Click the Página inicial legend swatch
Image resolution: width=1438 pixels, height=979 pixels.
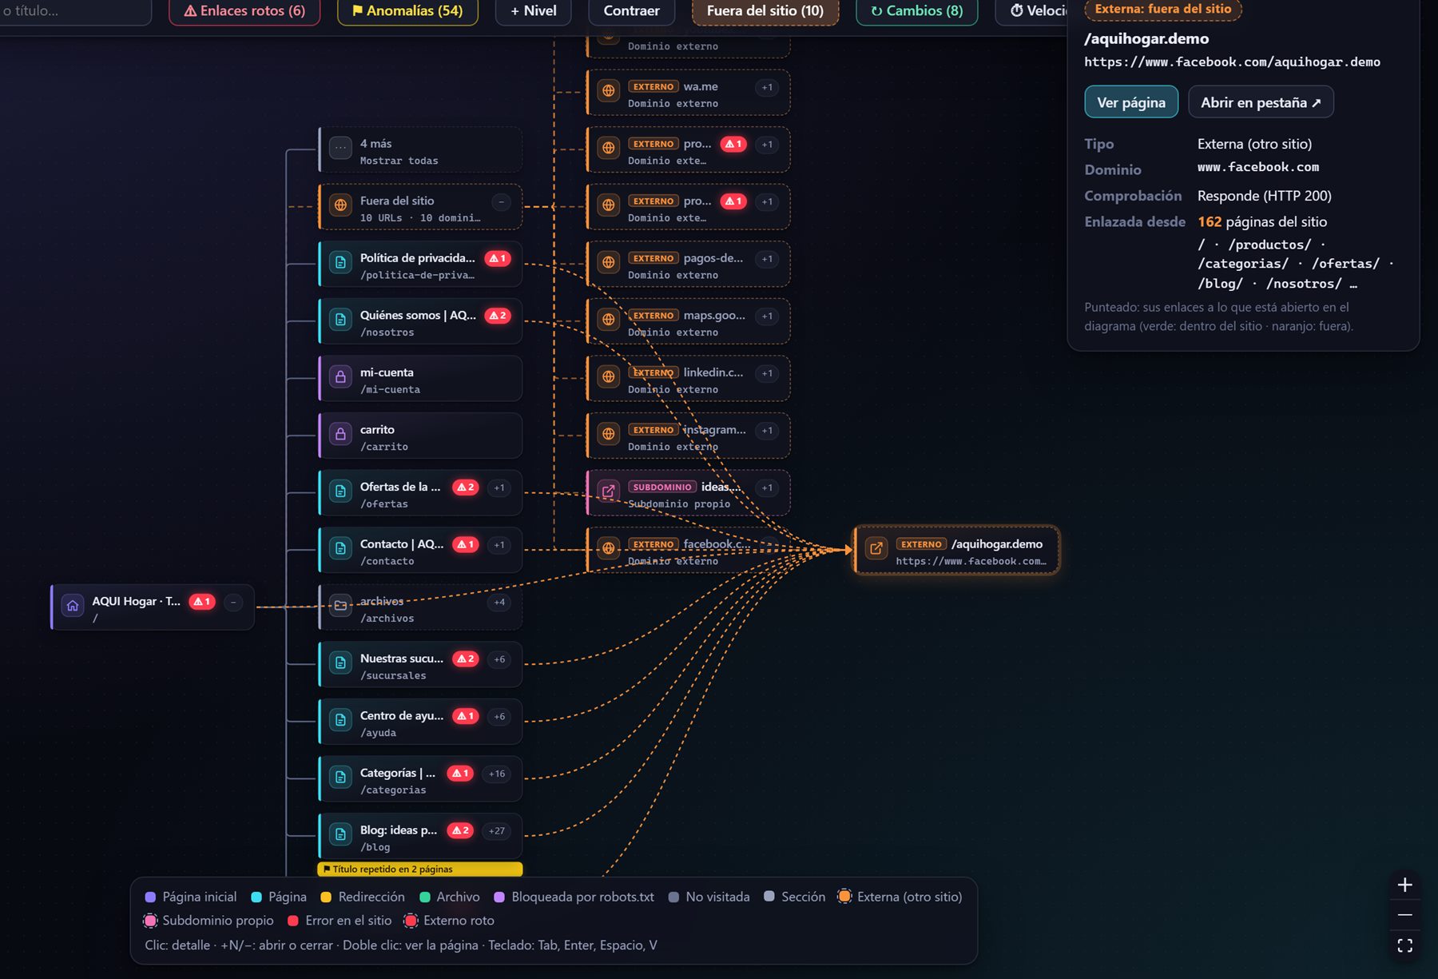click(x=150, y=897)
